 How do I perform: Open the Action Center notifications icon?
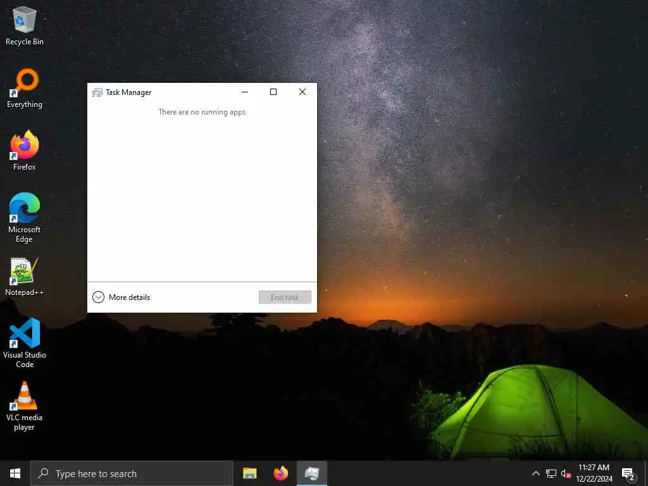(x=628, y=473)
